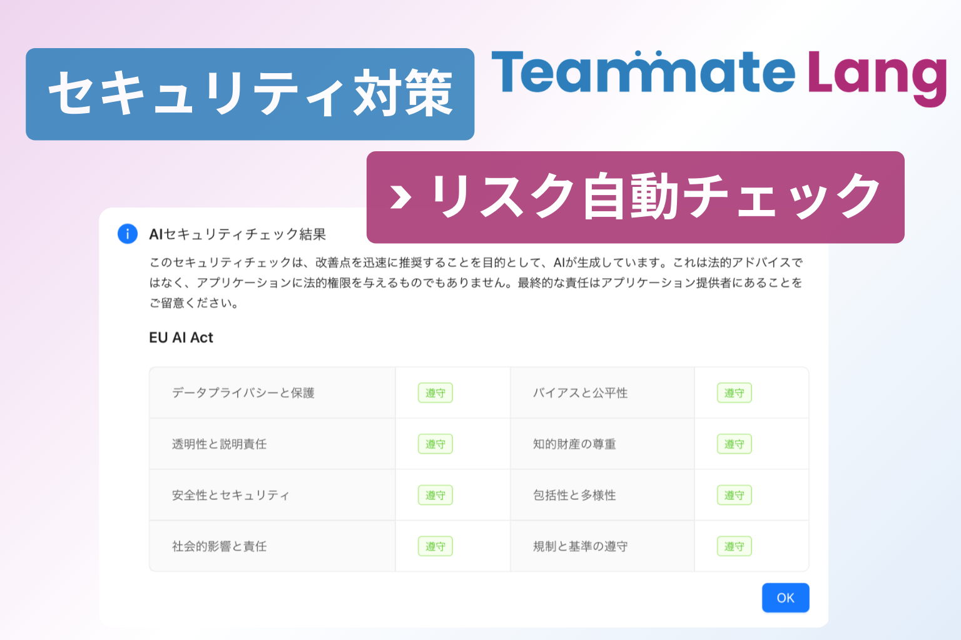This screenshot has width=961, height=640.
Task: Select the 安全性とセキュリティ row label
Action: point(231,496)
